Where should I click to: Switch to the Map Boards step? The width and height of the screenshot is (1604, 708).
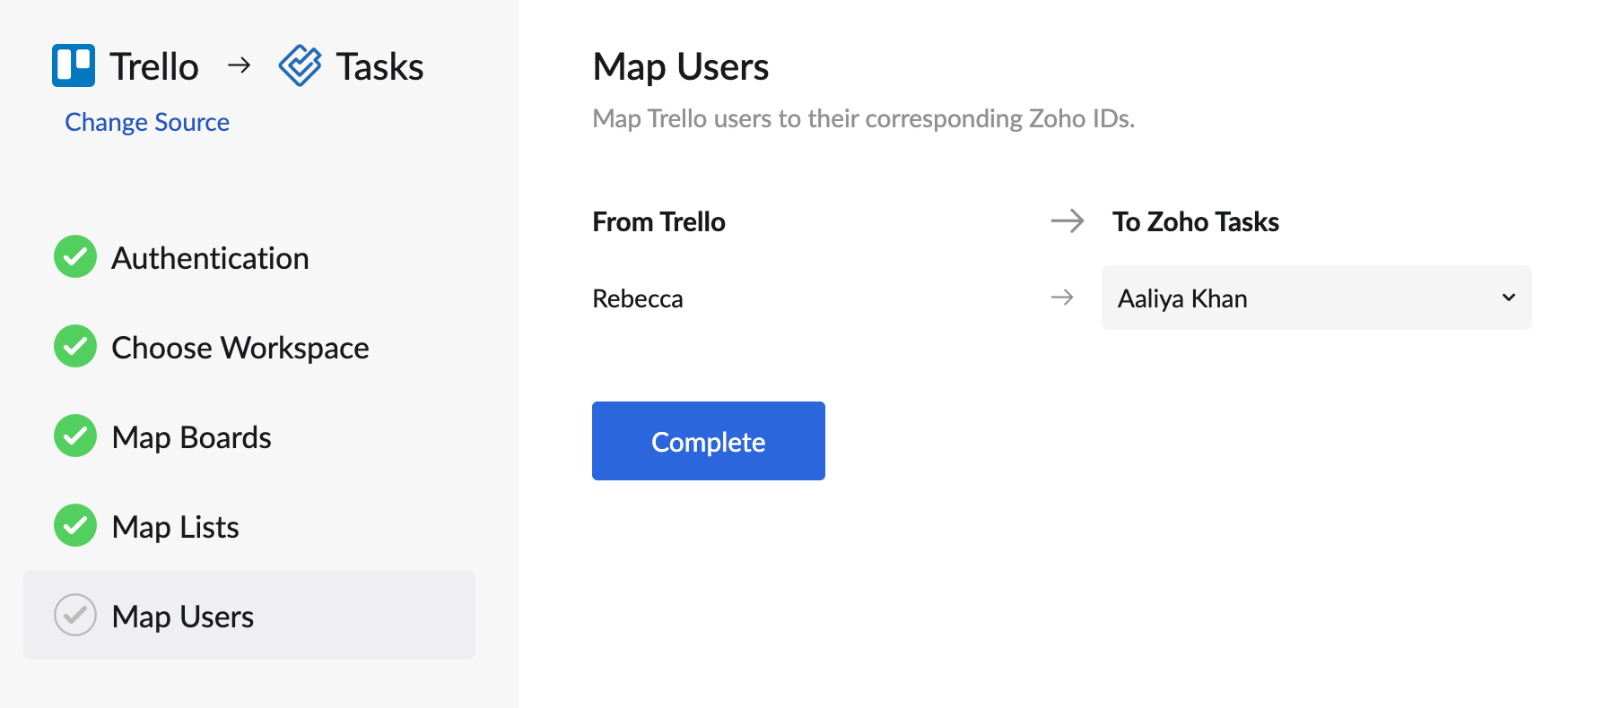click(190, 436)
